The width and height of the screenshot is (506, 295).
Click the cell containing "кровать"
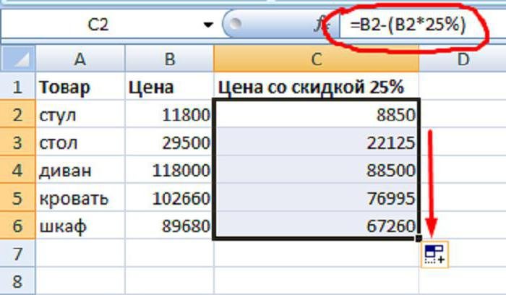(x=80, y=199)
